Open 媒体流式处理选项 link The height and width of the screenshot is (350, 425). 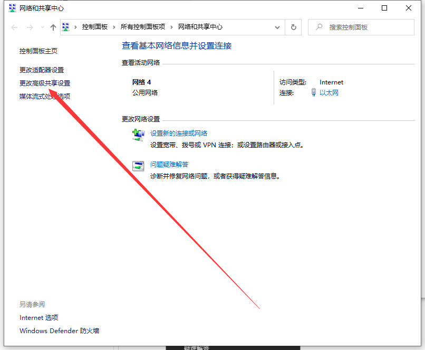click(x=45, y=96)
